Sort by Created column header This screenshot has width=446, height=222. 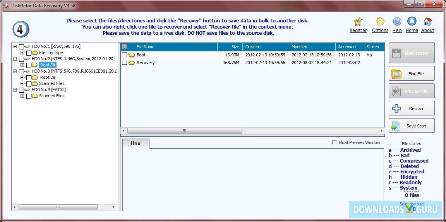click(x=266, y=47)
